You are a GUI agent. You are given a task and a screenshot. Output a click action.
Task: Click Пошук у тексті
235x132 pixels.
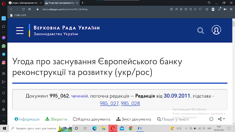[x=173, y=119]
